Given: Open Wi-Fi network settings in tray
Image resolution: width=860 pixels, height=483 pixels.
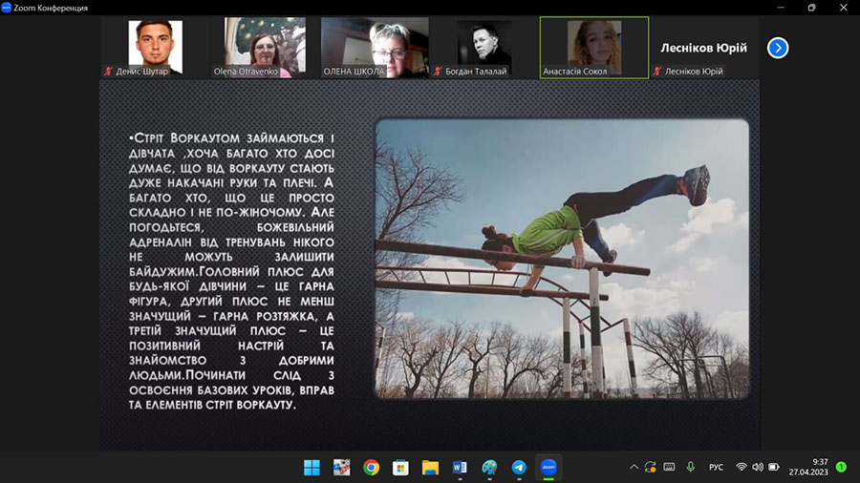Looking at the screenshot, I should pos(741,467).
